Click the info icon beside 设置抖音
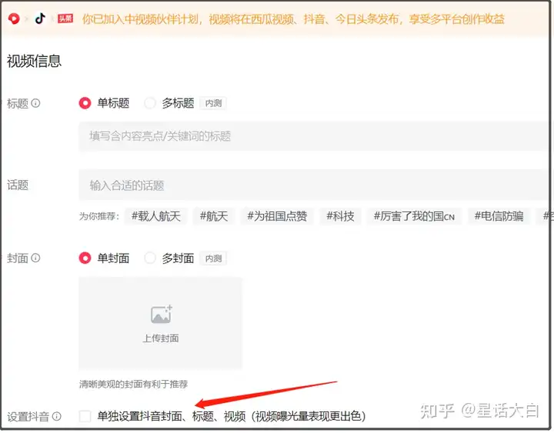 pyautogui.click(x=57, y=416)
